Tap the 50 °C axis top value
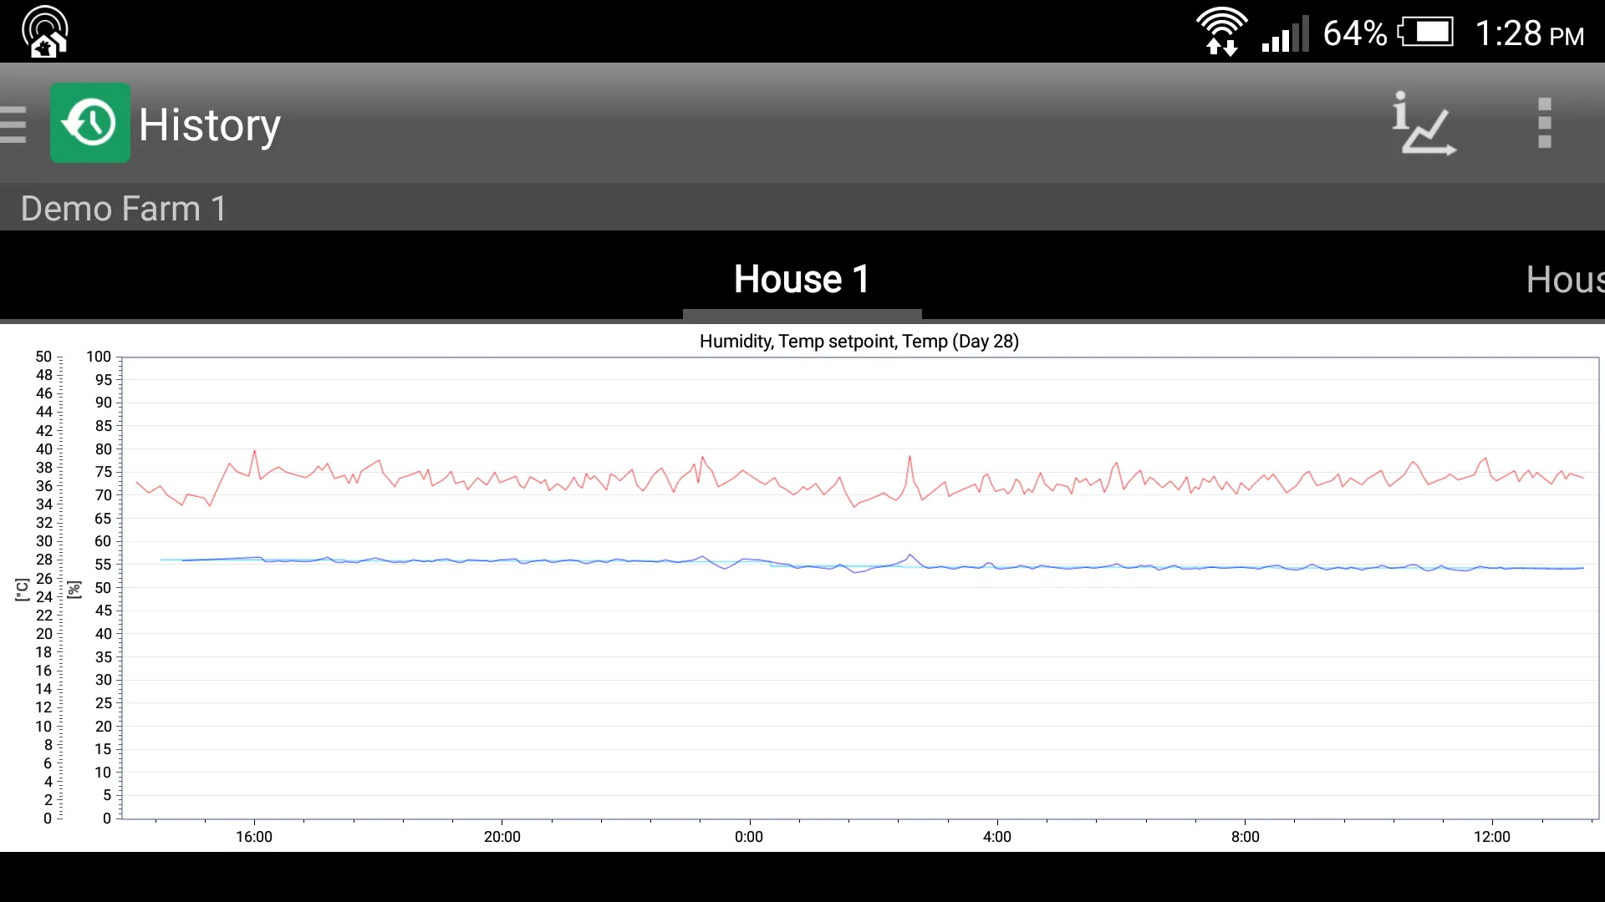Screen dimensions: 1605x902 coord(43,357)
